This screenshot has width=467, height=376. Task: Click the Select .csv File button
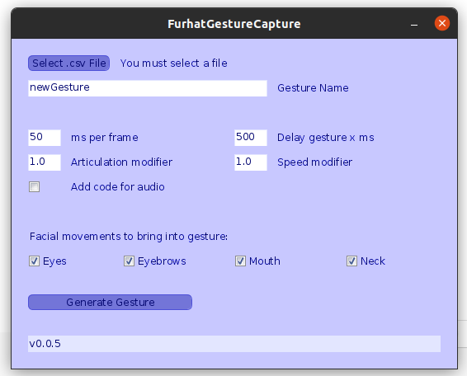pos(68,63)
